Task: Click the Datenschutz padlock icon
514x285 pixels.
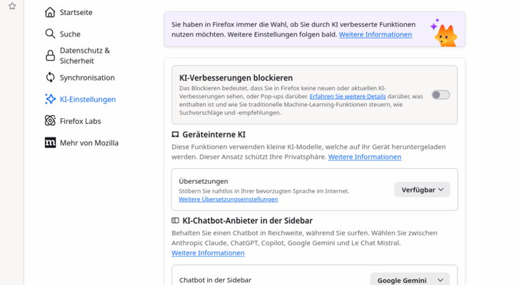Action: point(50,56)
